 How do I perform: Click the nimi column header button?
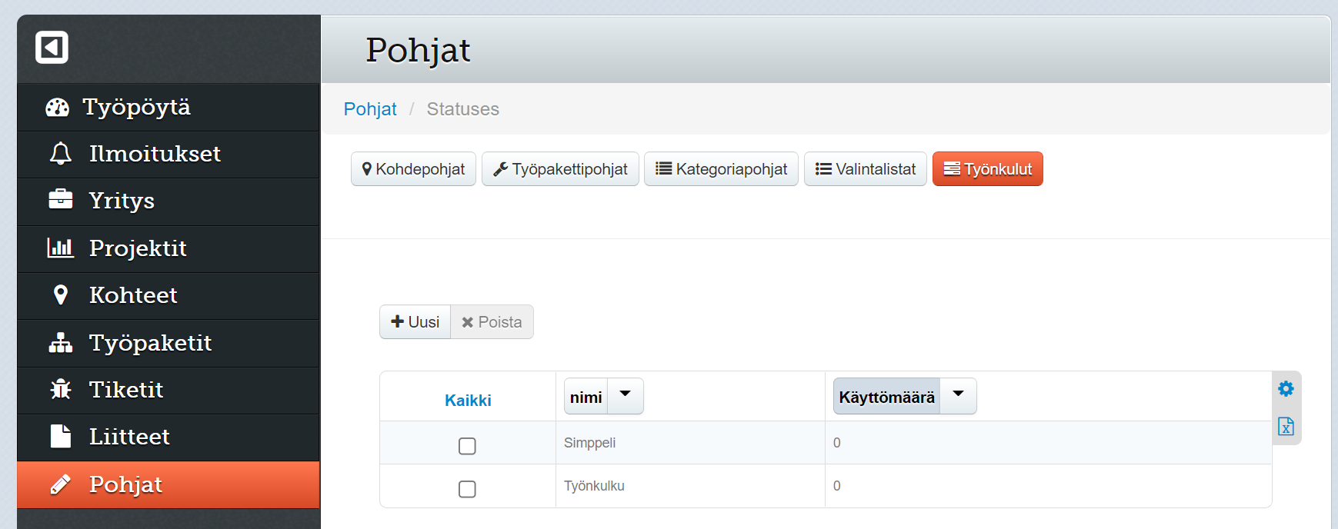[586, 397]
